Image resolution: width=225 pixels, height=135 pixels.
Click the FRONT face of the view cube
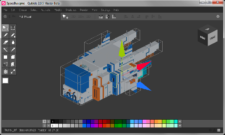click(213, 38)
